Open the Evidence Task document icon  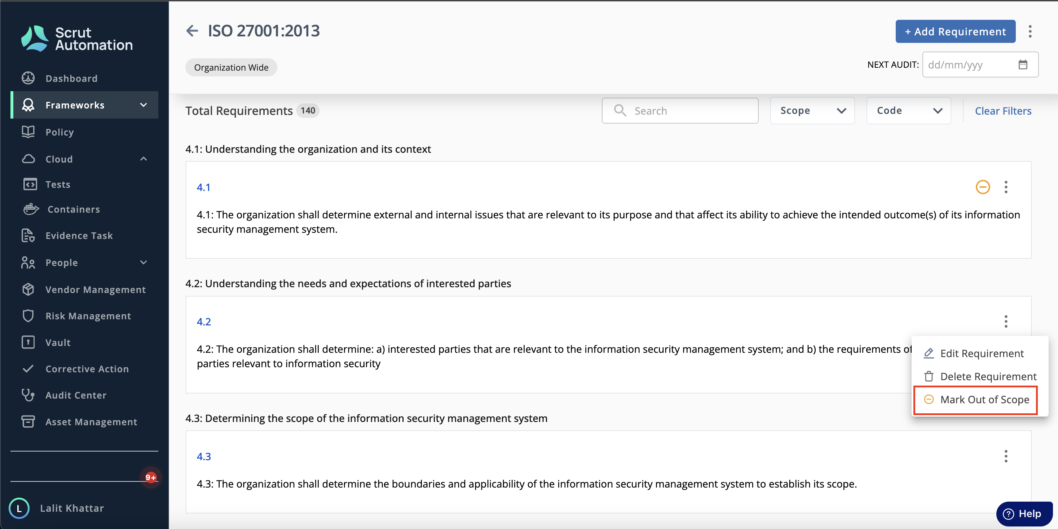pyautogui.click(x=28, y=236)
